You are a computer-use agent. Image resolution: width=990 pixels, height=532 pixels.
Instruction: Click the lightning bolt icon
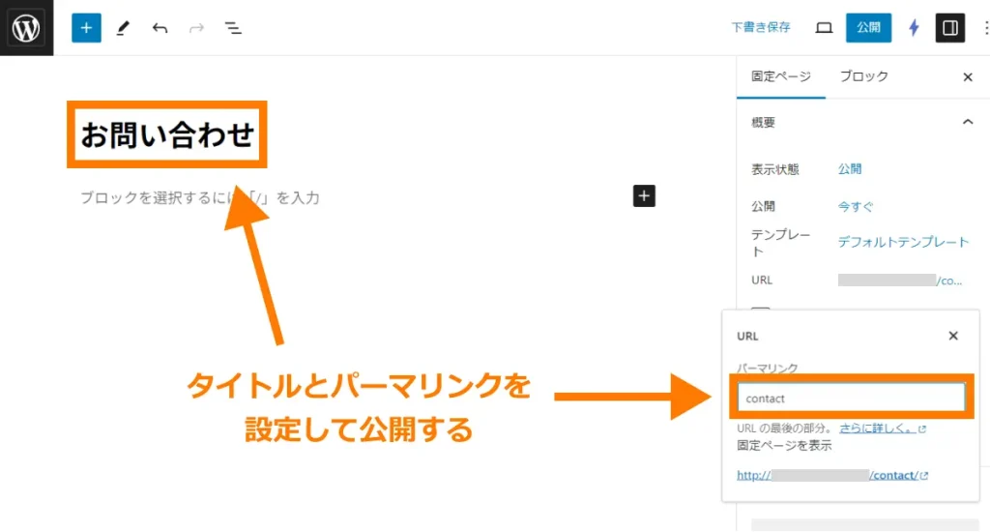914,28
